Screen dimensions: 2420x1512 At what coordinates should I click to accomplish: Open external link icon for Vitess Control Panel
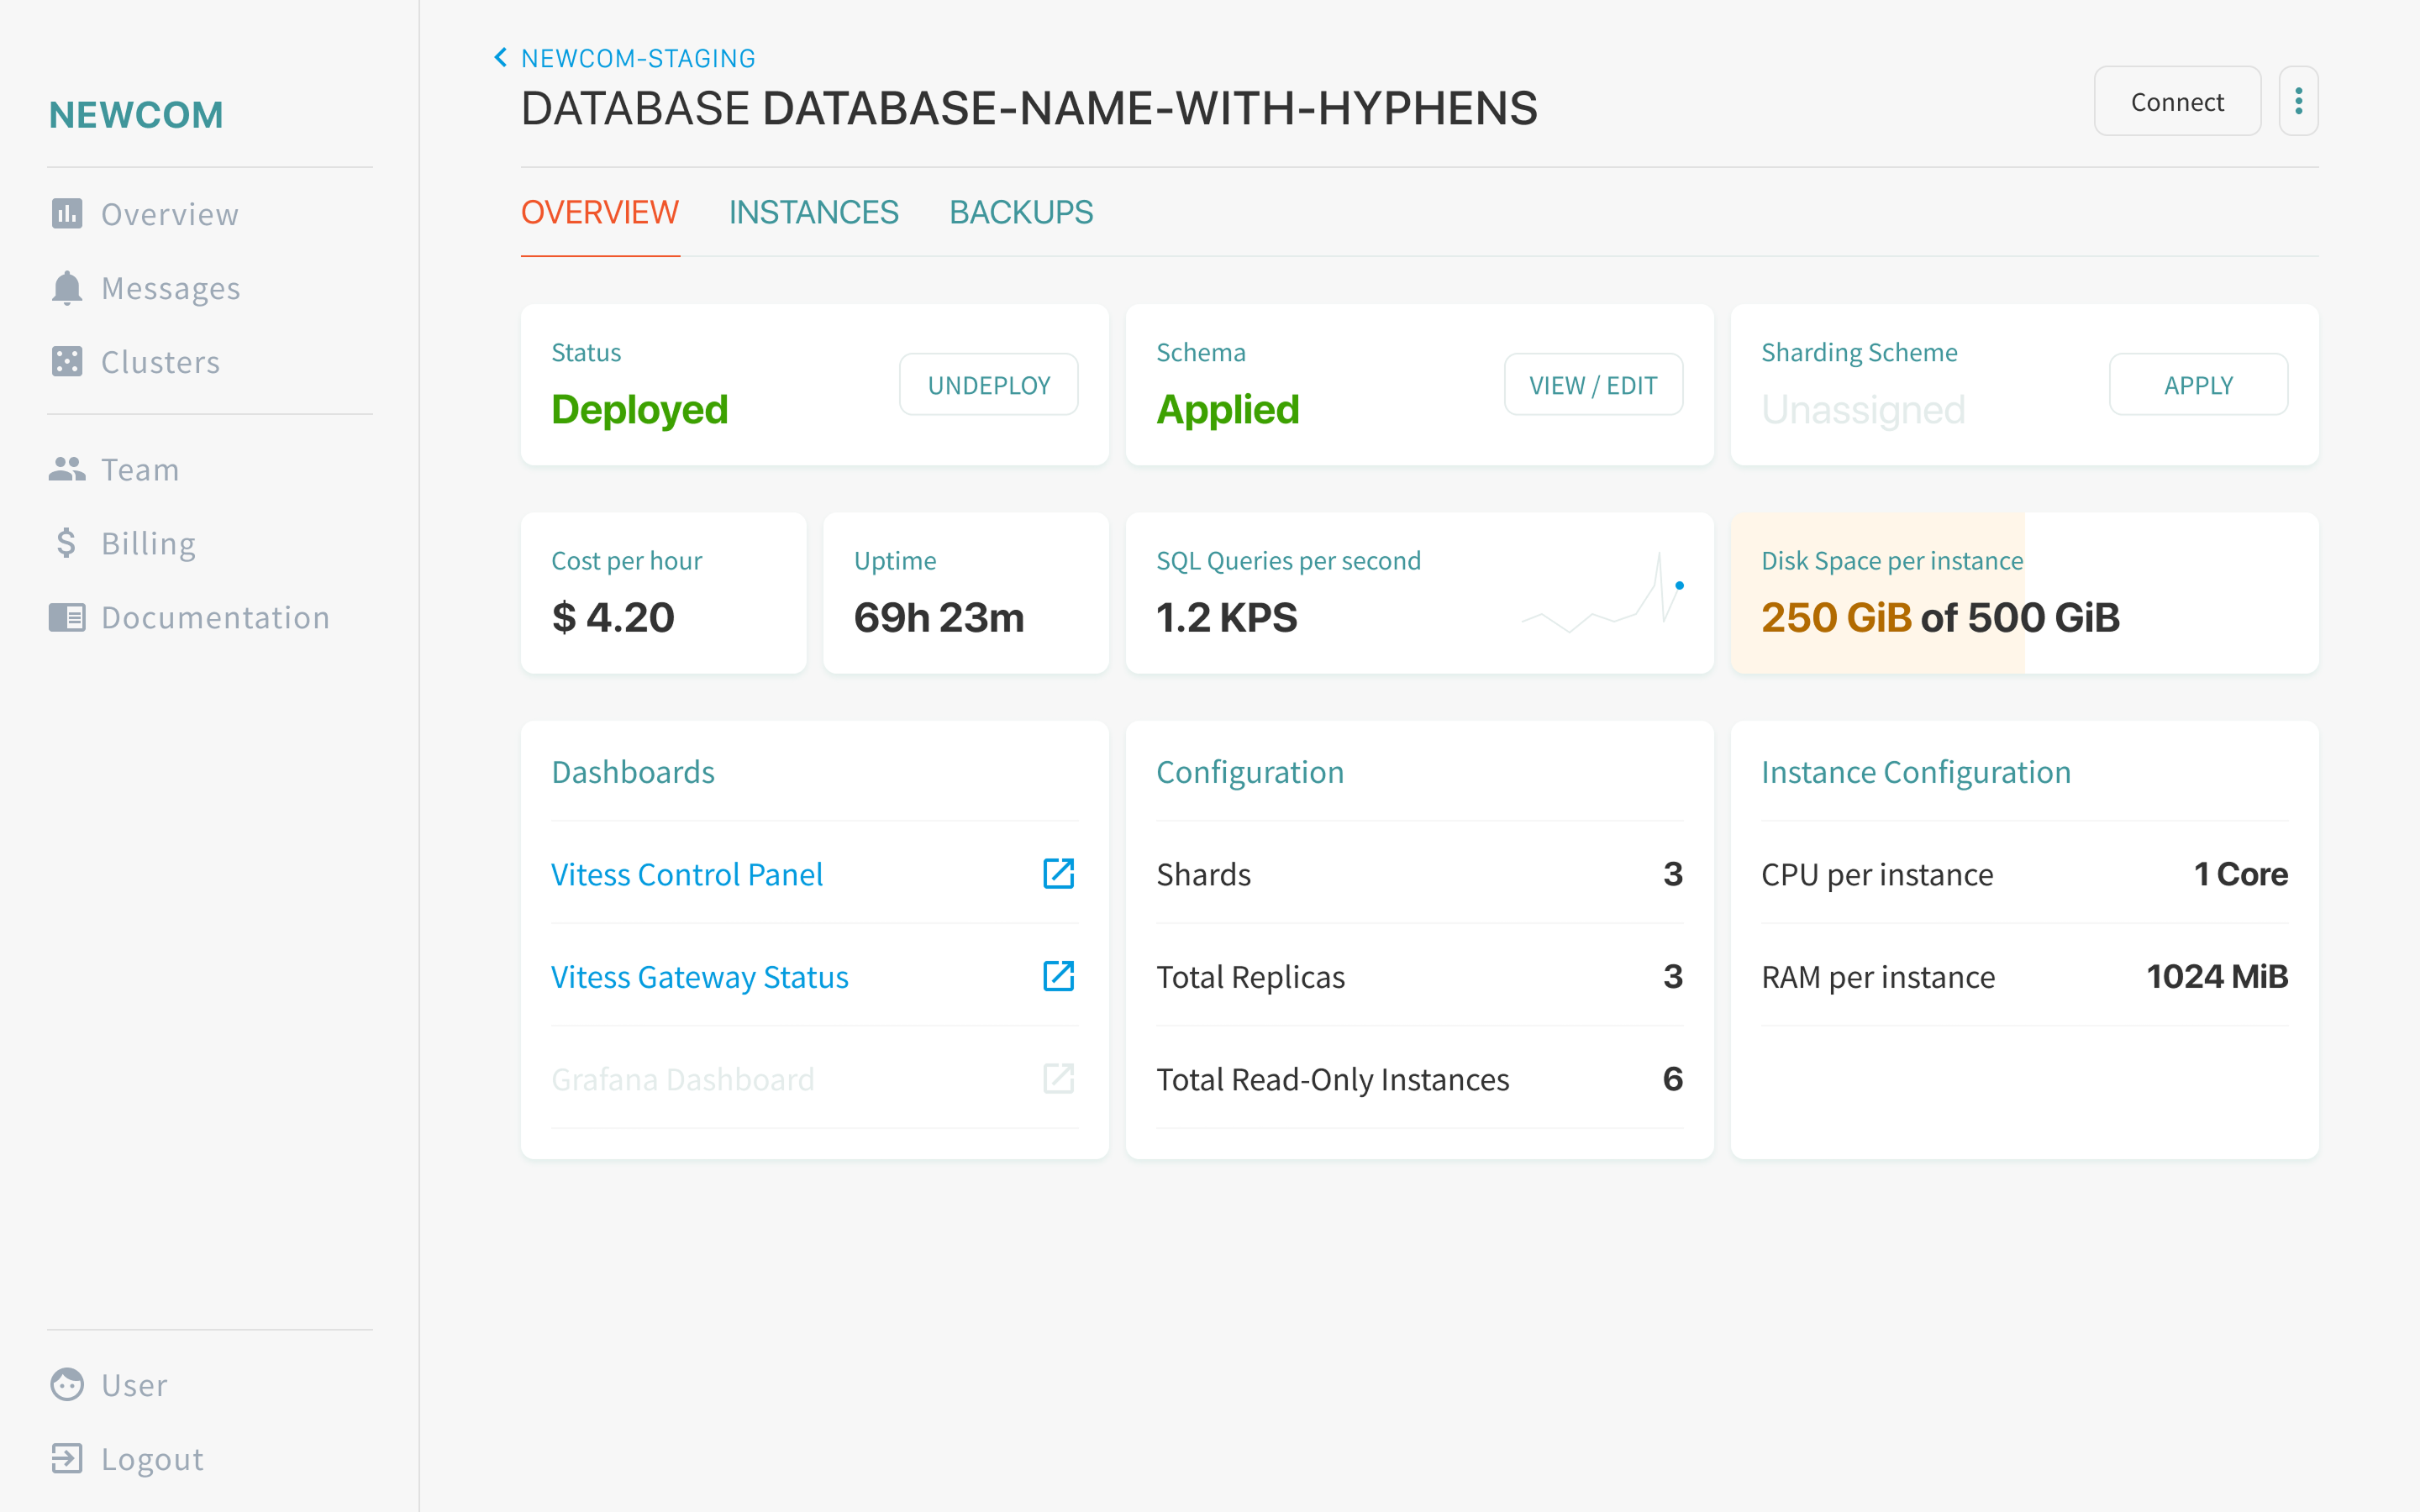(1058, 874)
